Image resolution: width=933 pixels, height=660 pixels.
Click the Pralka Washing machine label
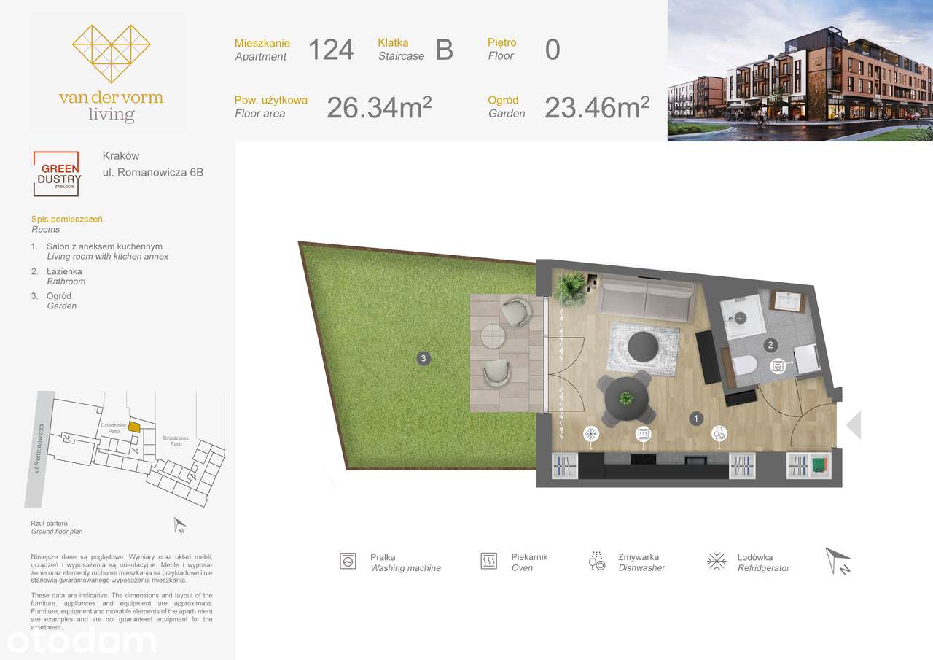405,562
